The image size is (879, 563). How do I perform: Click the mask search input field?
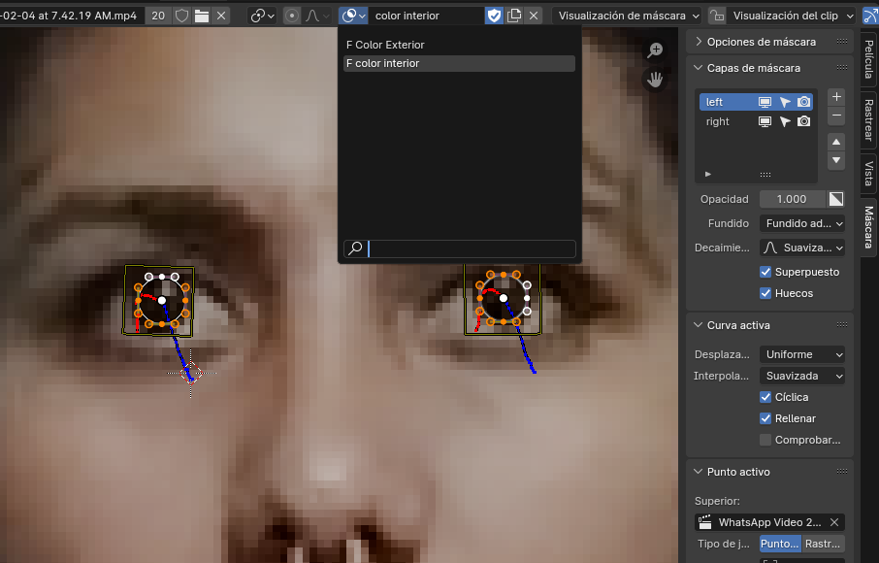pos(459,248)
